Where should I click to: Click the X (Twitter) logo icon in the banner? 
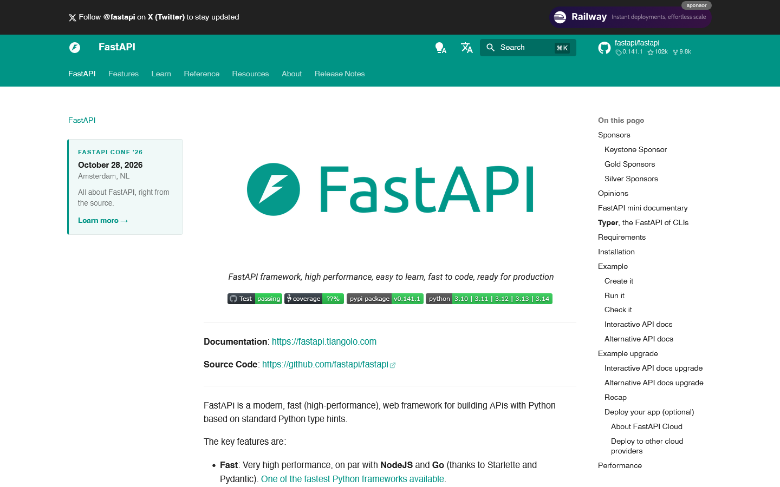point(72,17)
